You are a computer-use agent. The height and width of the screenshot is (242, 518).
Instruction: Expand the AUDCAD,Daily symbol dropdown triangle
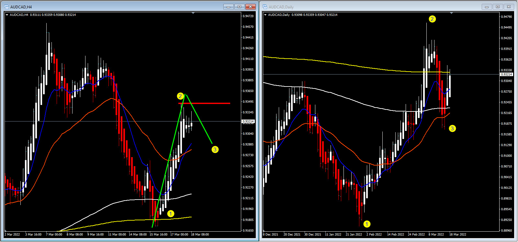(265, 15)
